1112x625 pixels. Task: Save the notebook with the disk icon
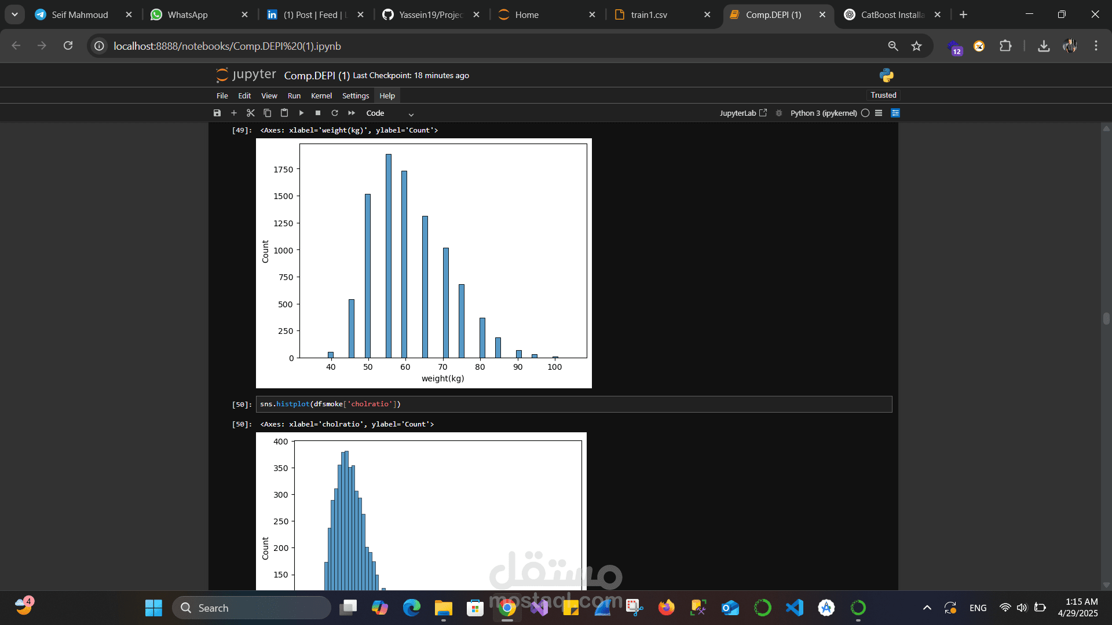pyautogui.click(x=217, y=113)
